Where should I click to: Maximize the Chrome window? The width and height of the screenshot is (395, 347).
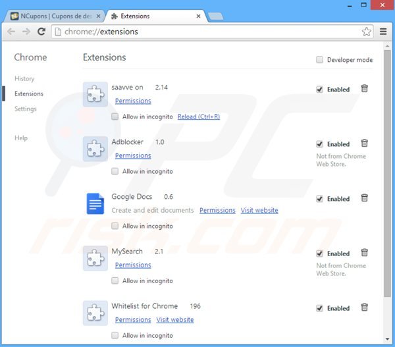click(x=364, y=5)
